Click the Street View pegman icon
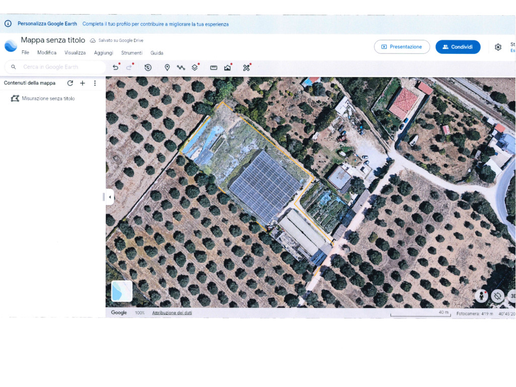 pyautogui.click(x=481, y=296)
